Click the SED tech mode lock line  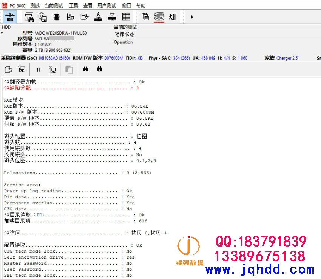click(x=68, y=275)
